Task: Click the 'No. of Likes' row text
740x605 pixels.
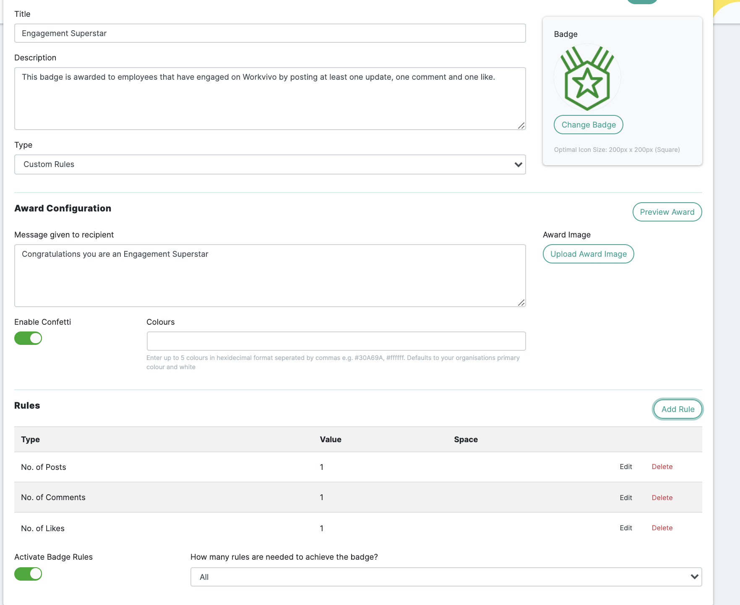Action: 43,528
